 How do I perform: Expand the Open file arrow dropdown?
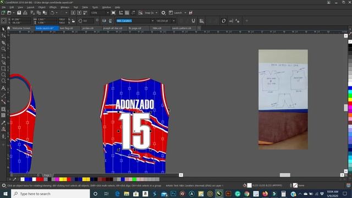click(x=13, y=13)
